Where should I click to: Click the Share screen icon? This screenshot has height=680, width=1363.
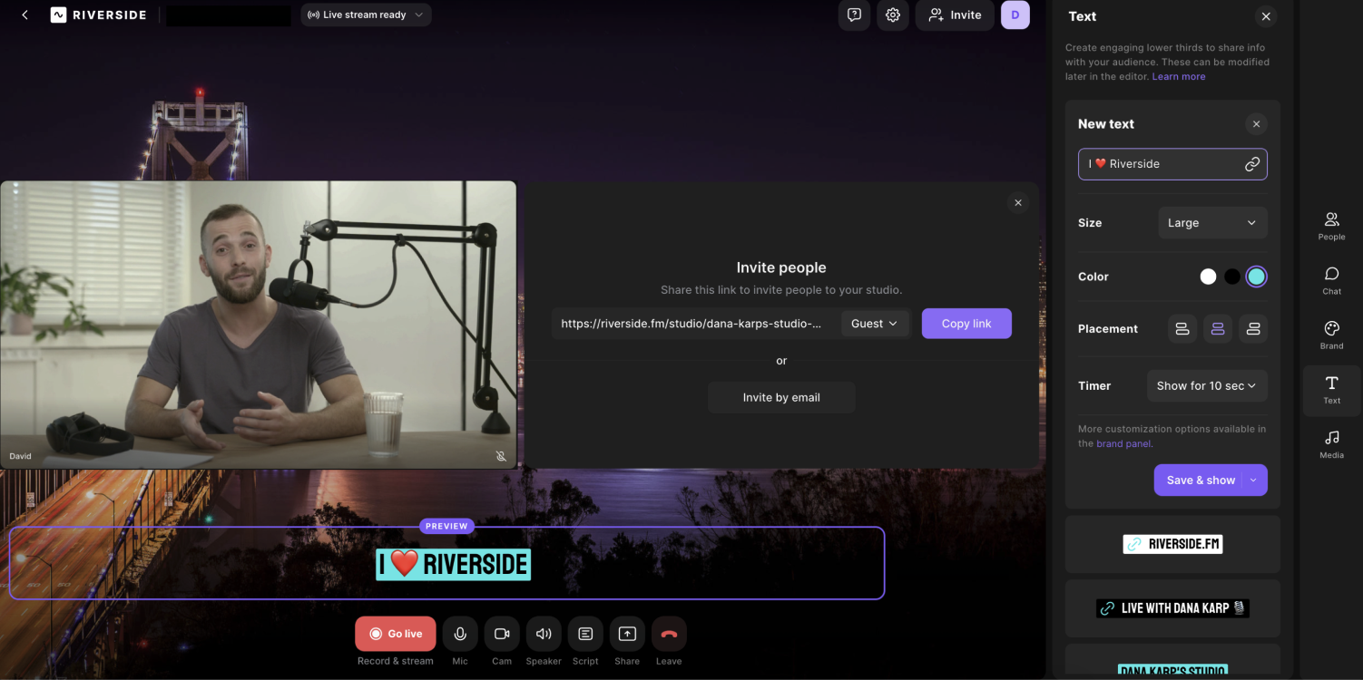tap(627, 634)
